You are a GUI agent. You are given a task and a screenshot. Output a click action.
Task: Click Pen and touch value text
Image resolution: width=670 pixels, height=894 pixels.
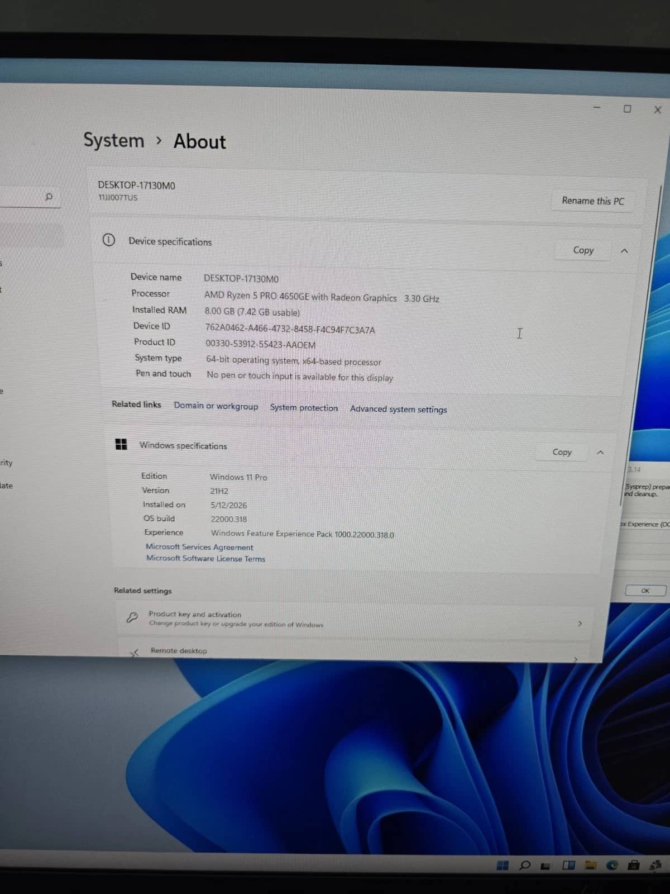[300, 377]
